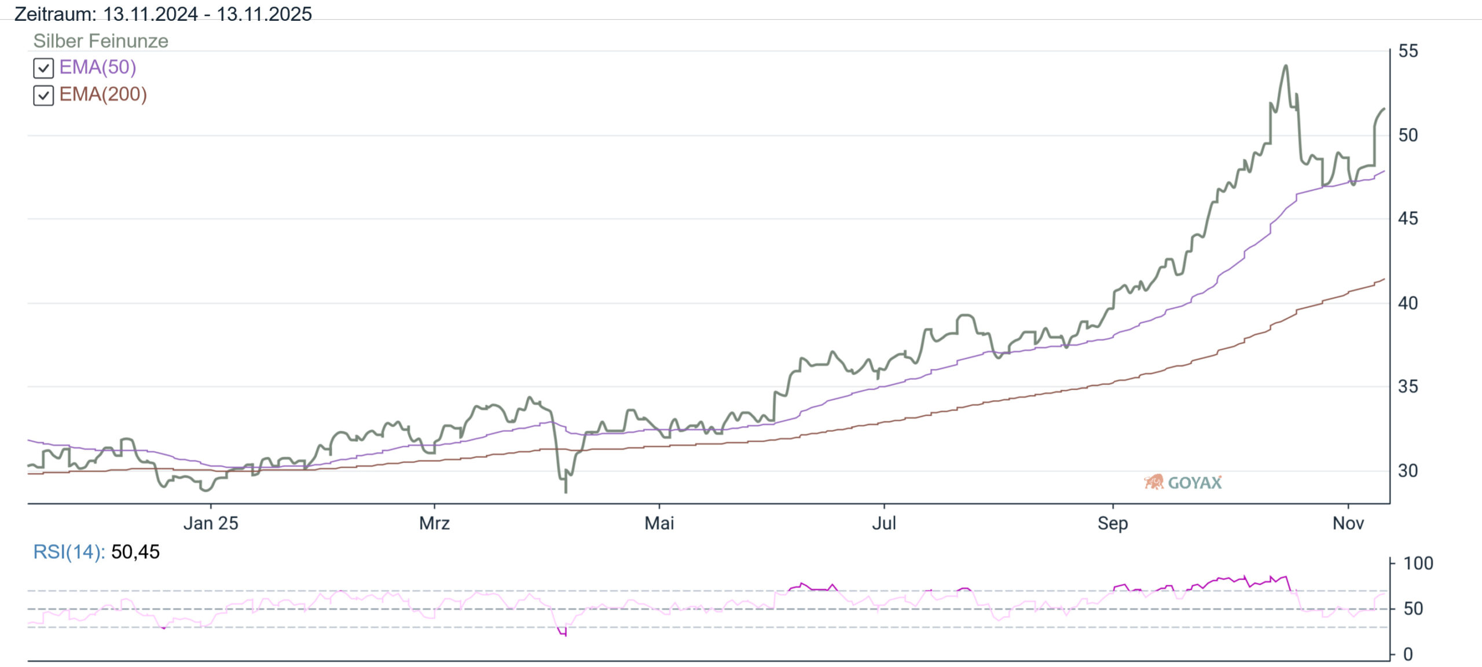The height and width of the screenshot is (667, 1482).
Task: Select the Sep axis marker
Action: (x=1113, y=523)
